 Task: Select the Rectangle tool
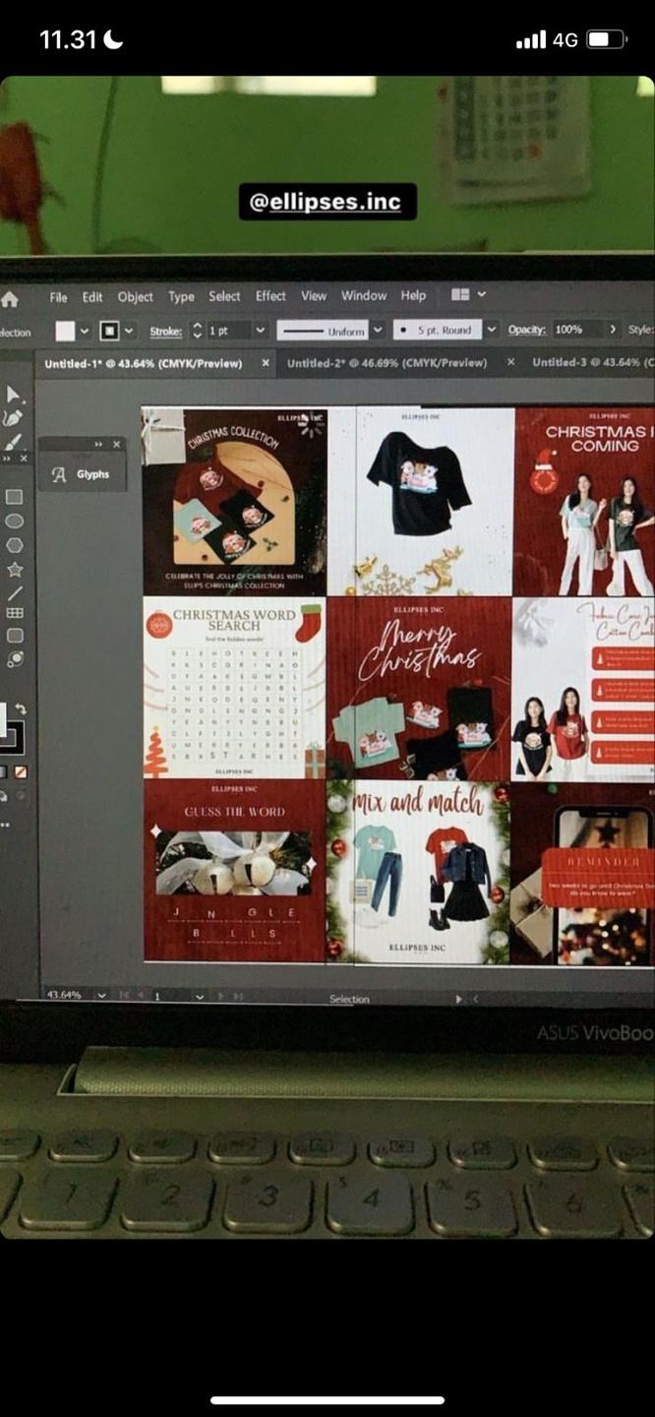[x=14, y=497]
